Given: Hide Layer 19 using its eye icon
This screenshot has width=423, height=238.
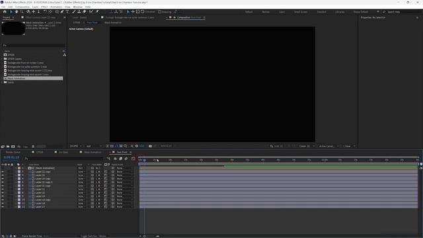Looking at the screenshot, I should 3,196.
